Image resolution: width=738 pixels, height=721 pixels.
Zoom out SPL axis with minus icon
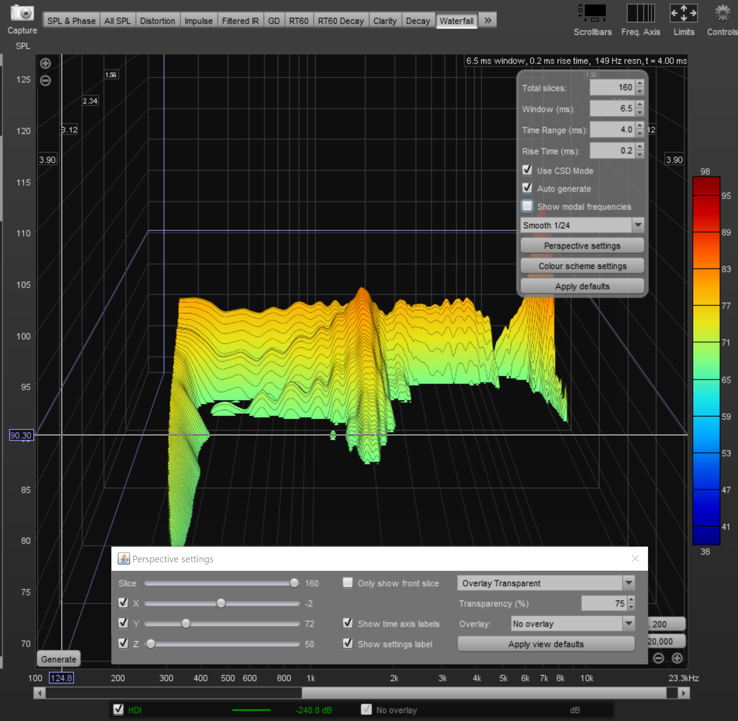coord(45,81)
